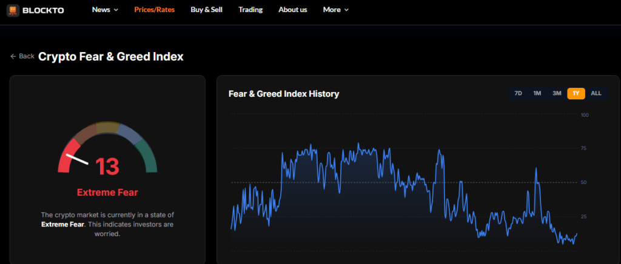Click the Blockto logo icon

coord(13,10)
